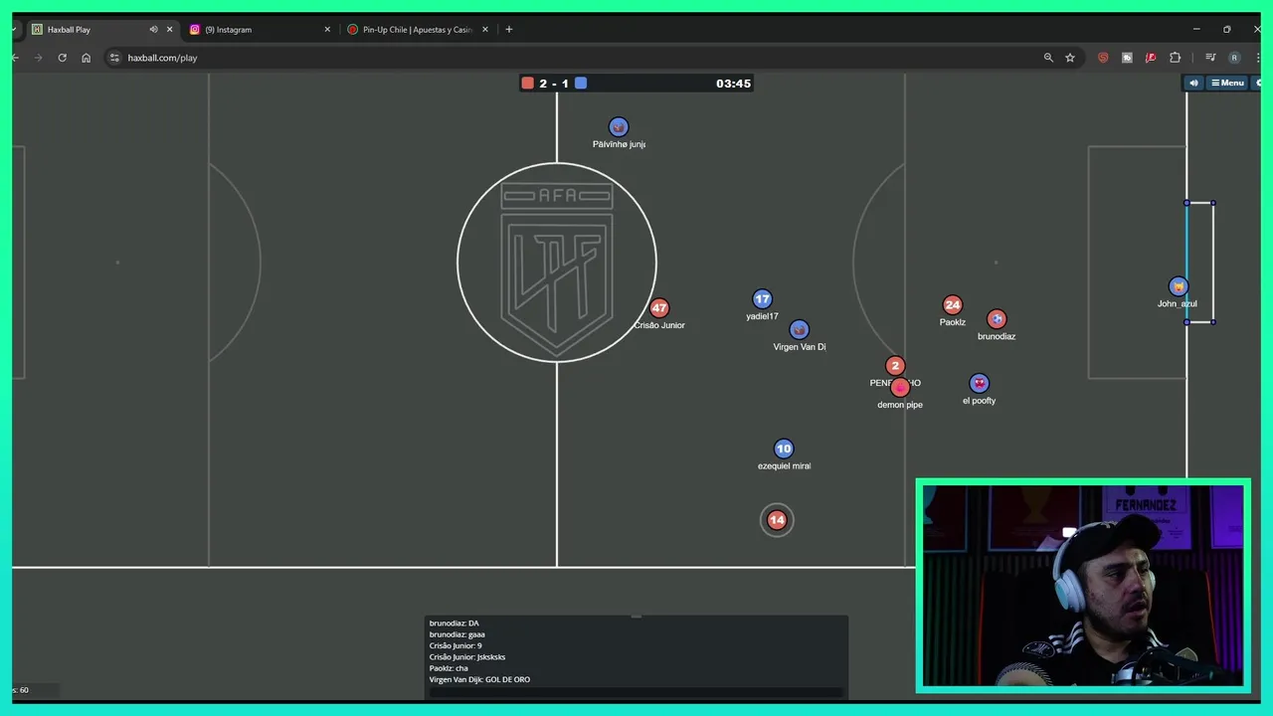Switch to the Instagram tab

(259, 30)
